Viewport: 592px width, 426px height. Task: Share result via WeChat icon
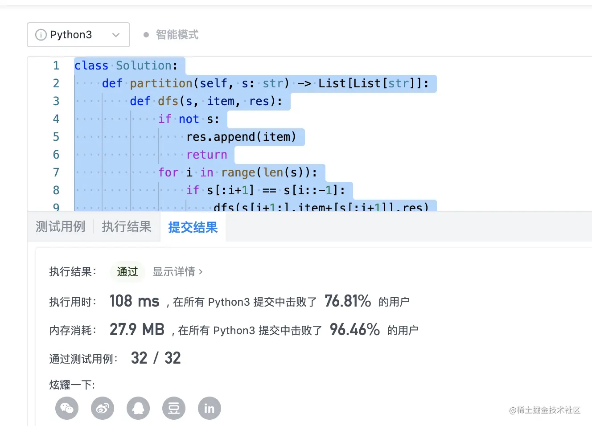[67, 408]
